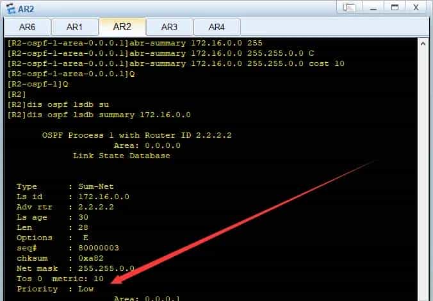The height and width of the screenshot is (301, 433).
Task: Click the Adv rtr value 2.2.2.2
Action: tap(96, 207)
